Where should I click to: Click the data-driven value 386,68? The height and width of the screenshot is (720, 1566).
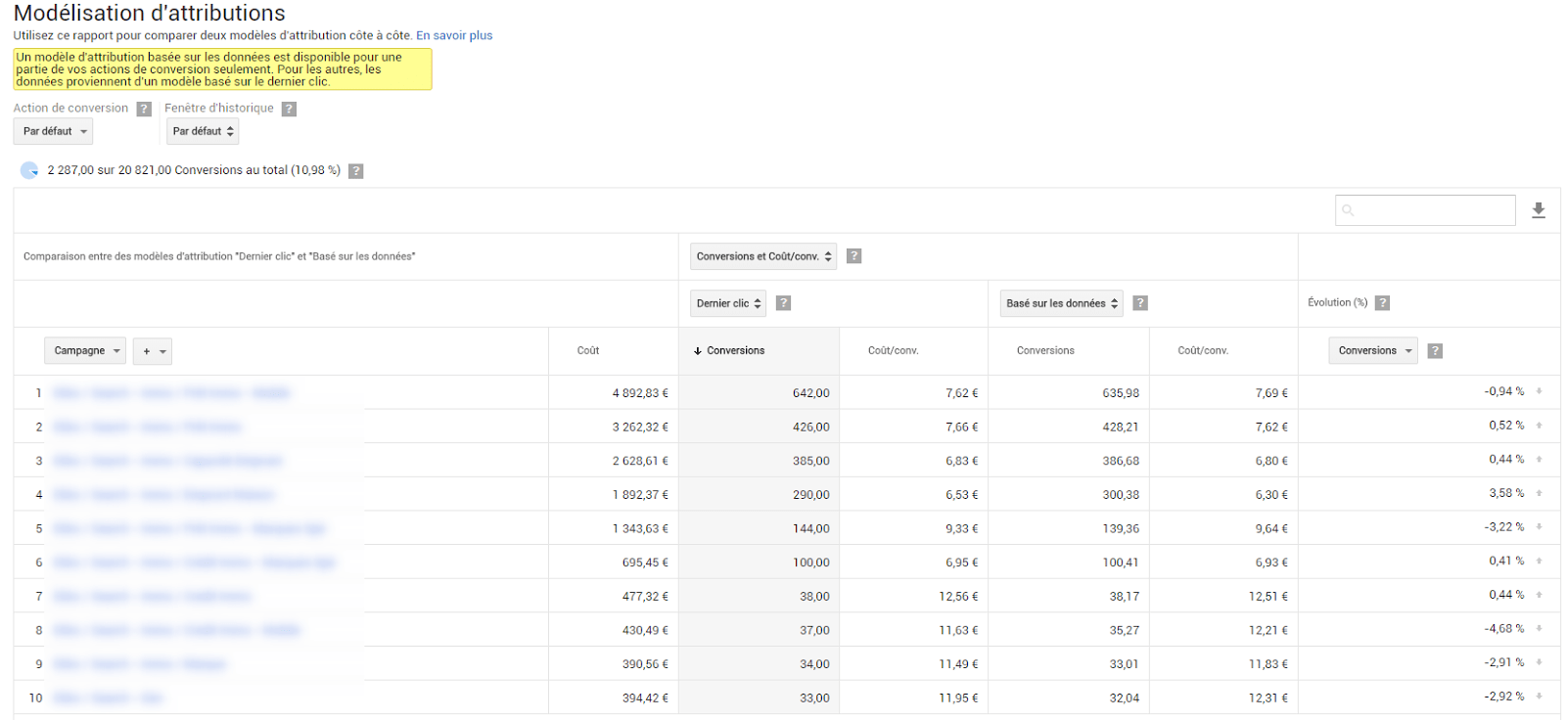1121,461
